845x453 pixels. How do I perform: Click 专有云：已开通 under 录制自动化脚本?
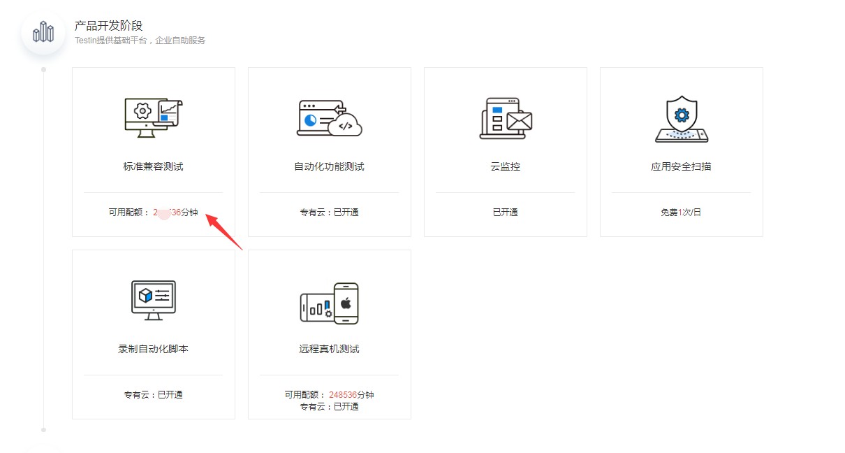[x=154, y=394]
